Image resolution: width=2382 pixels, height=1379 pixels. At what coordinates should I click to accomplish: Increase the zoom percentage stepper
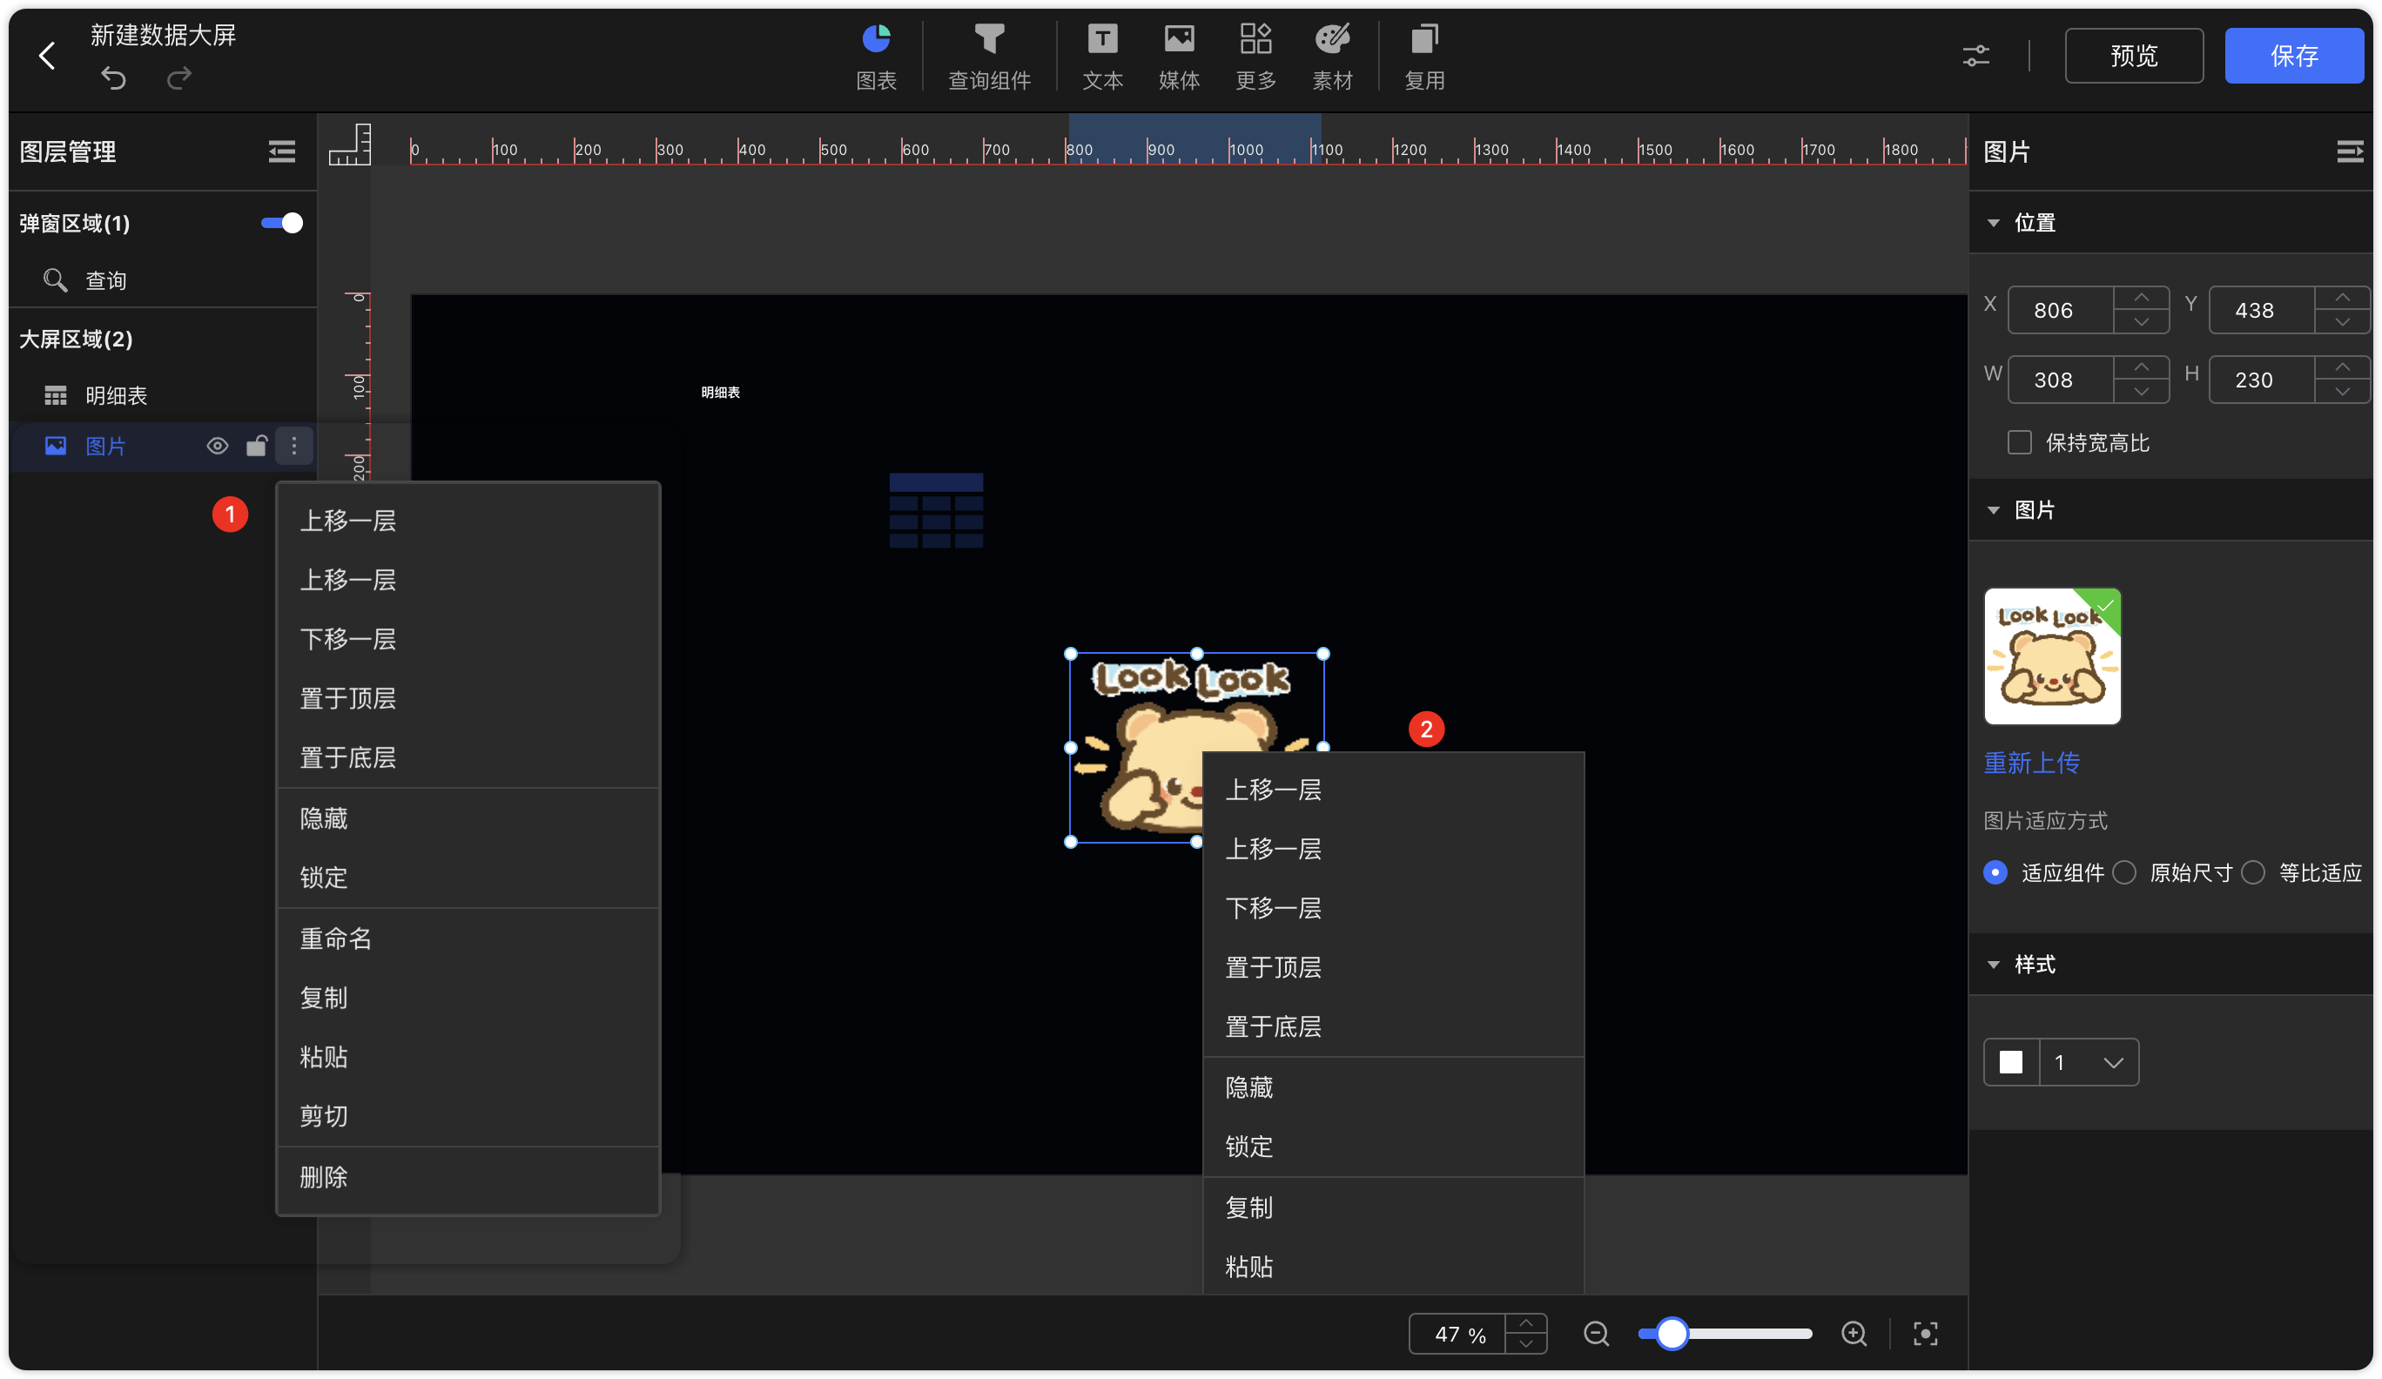pos(1524,1323)
